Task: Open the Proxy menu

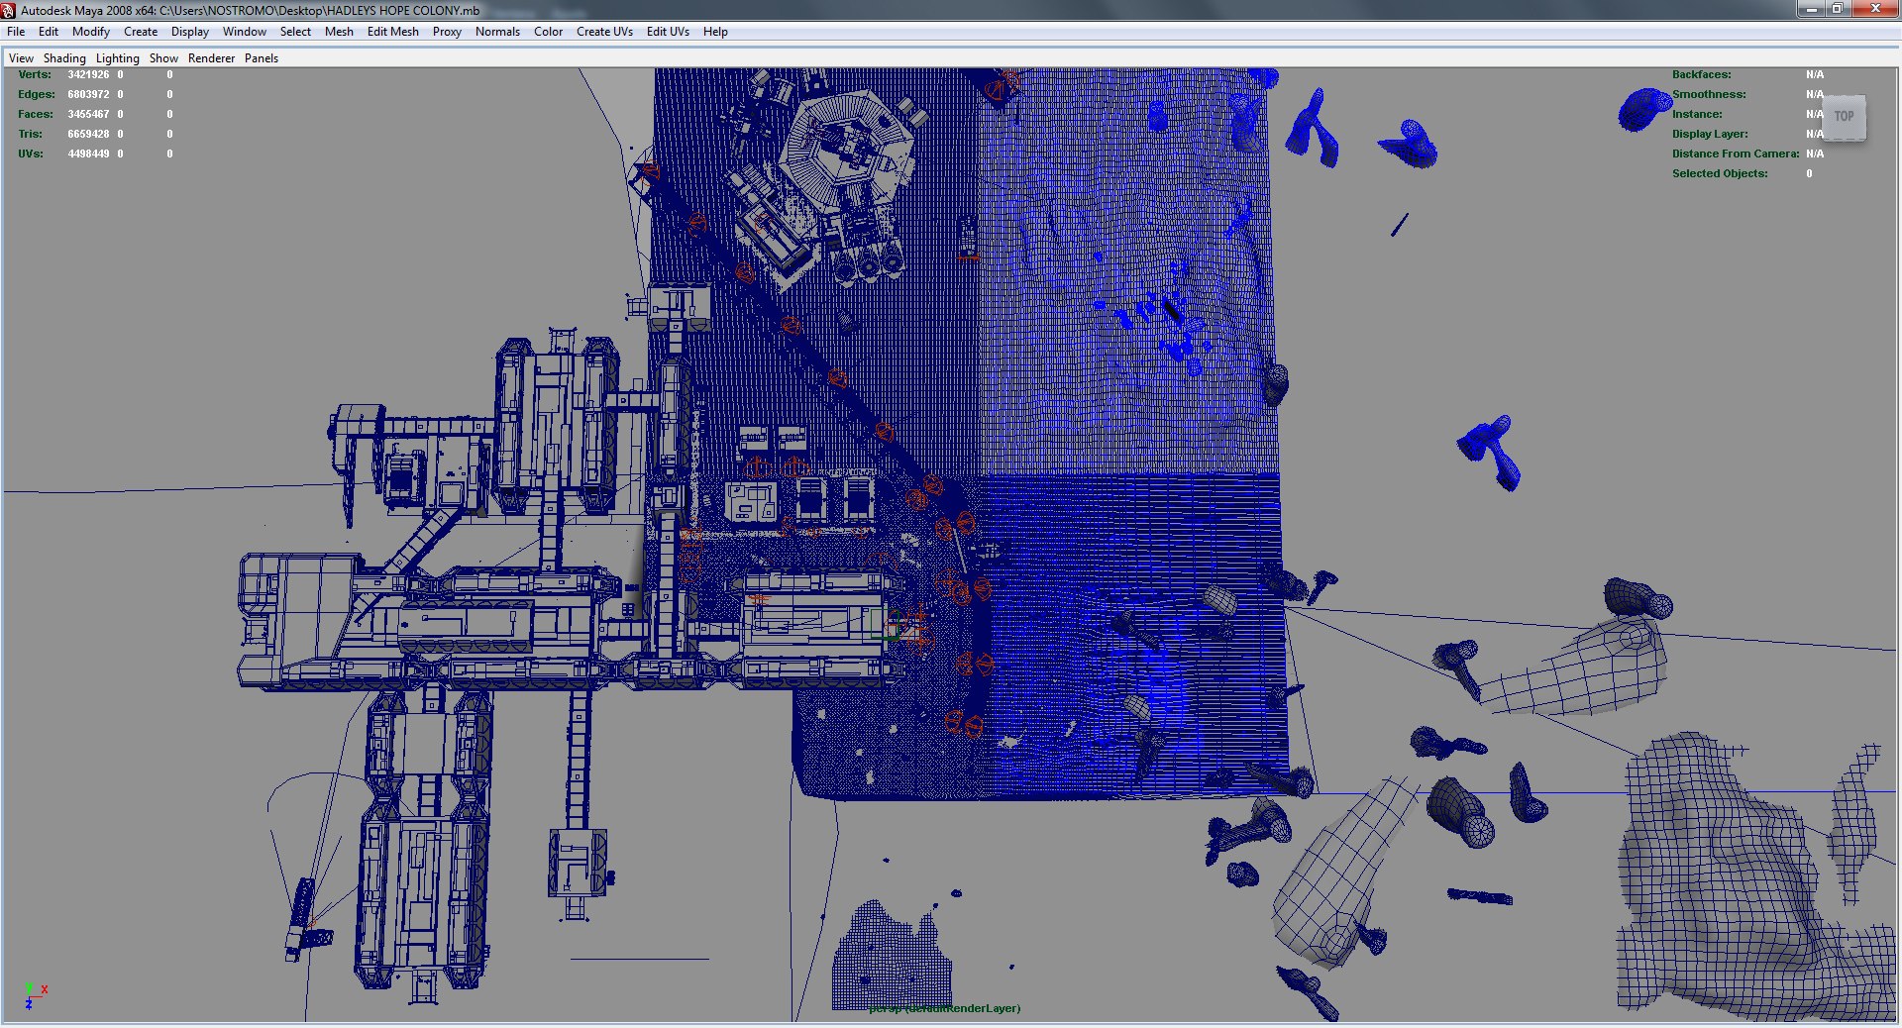Action: pyautogui.click(x=447, y=32)
